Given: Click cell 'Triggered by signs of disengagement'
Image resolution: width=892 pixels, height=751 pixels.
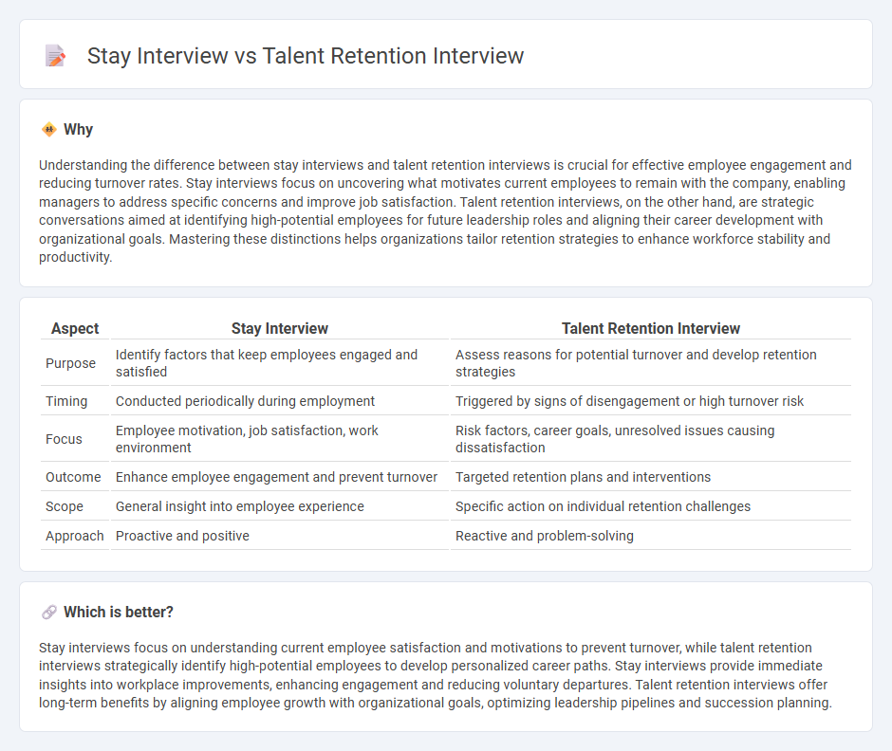Looking at the screenshot, I should 651,401.
